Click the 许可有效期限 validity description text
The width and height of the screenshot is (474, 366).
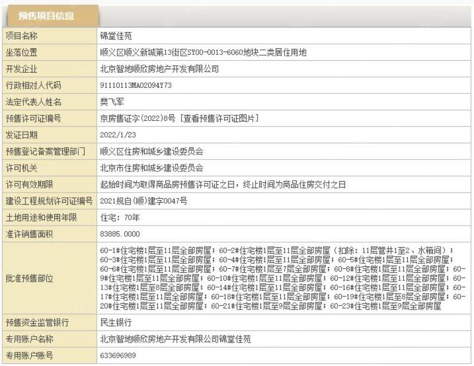(x=223, y=184)
